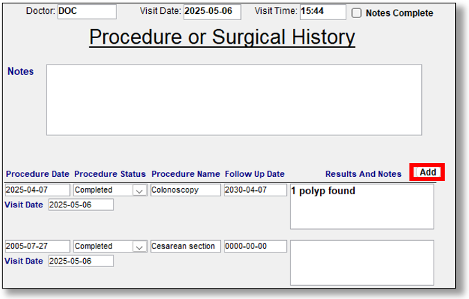Expand Cesarean section status dropdown arrow
The height and width of the screenshot is (299, 469).
click(139, 246)
